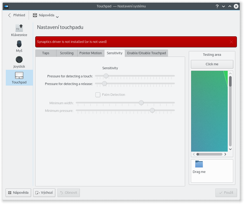Open the Klávesnice keyboard settings icon
This screenshot has height=204, width=244.
19,28
